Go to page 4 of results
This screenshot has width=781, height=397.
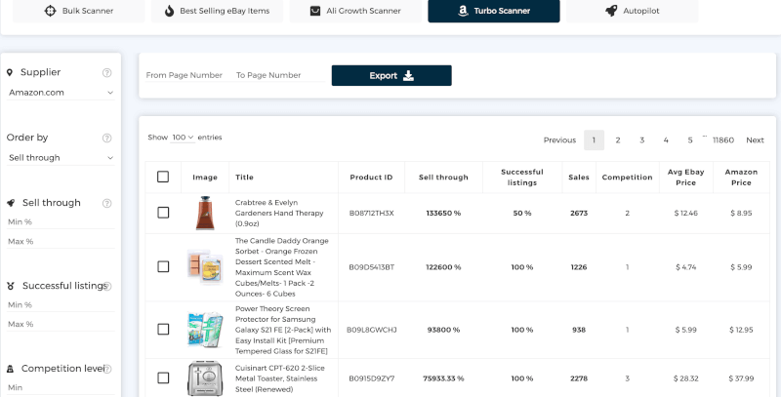666,140
